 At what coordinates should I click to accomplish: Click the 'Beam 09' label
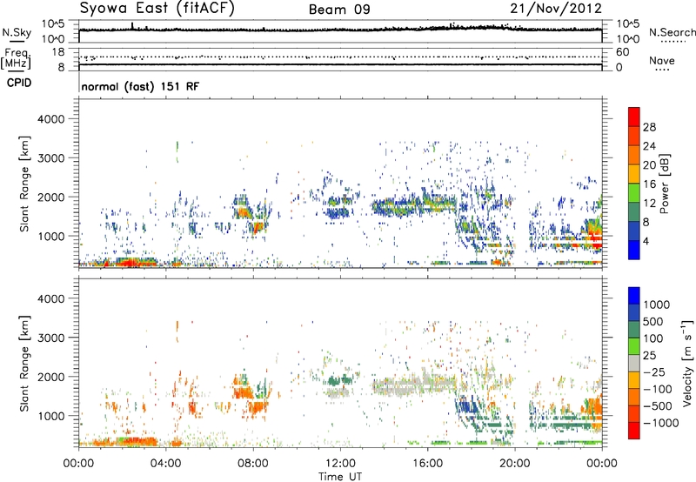(x=339, y=10)
